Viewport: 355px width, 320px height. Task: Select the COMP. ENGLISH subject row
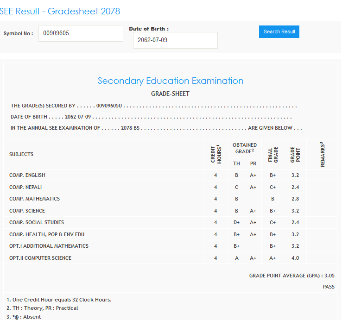click(x=27, y=176)
